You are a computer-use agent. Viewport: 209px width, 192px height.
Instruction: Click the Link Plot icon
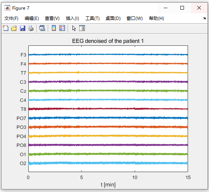click(42, 28)
